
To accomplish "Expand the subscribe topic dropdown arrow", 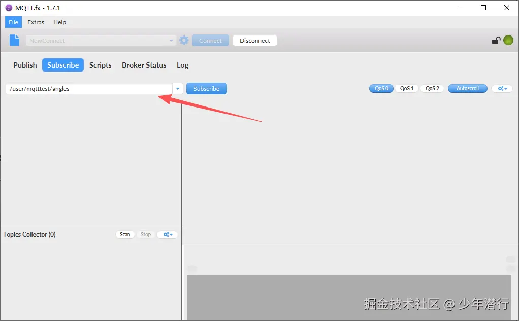I will click(x=178, y=89).
